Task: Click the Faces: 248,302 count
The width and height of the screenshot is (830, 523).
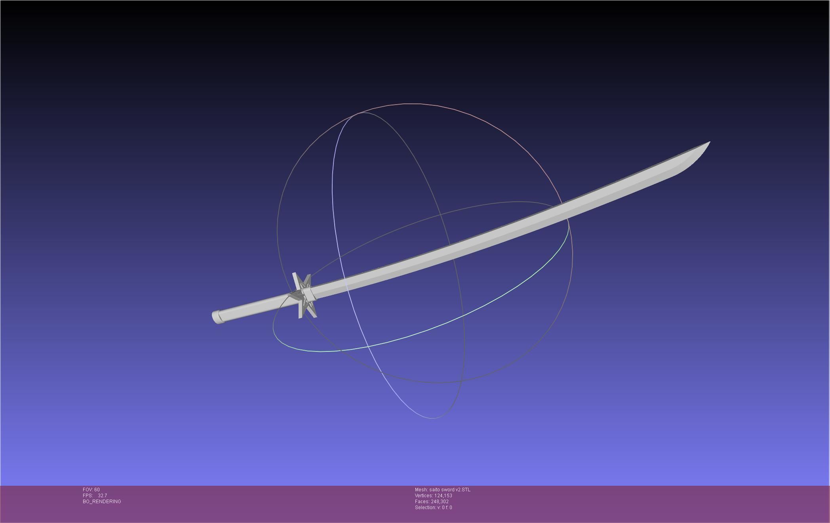Action: point(432,502)
